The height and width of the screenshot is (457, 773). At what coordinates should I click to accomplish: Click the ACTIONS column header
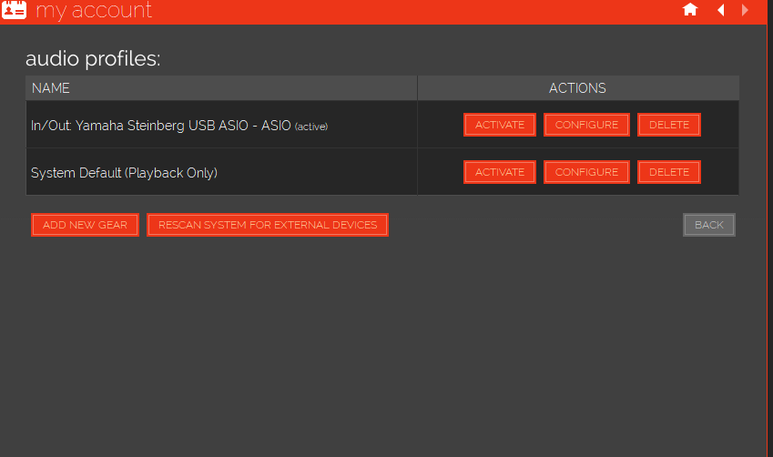[x=577, y=88]
